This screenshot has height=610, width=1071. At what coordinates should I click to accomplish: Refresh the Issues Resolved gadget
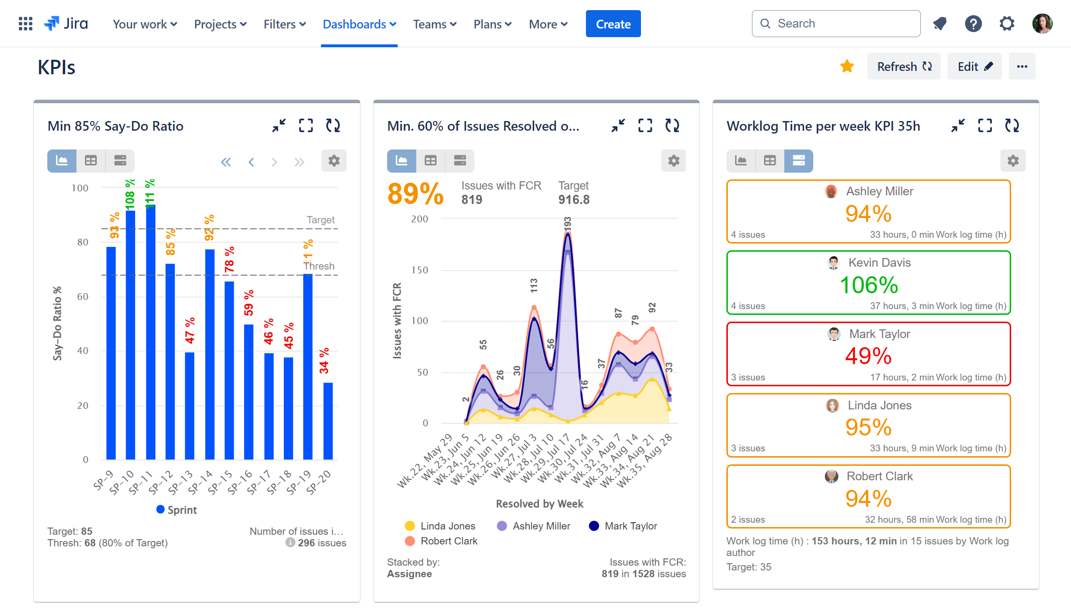pyautogui.click(x=672, y=125)
